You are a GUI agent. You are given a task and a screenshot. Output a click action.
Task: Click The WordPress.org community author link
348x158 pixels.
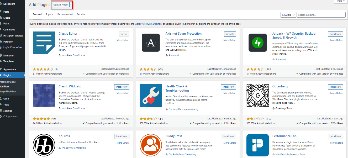[x=184, y=109]
